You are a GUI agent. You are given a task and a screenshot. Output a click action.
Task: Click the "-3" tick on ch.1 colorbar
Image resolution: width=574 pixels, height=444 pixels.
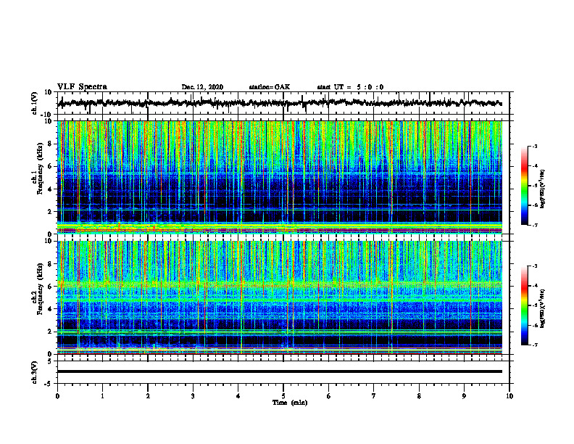point(535,147)
